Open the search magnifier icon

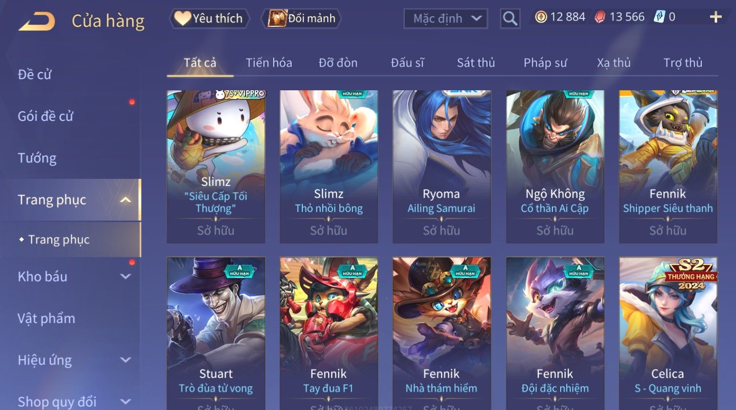(510, 19)
